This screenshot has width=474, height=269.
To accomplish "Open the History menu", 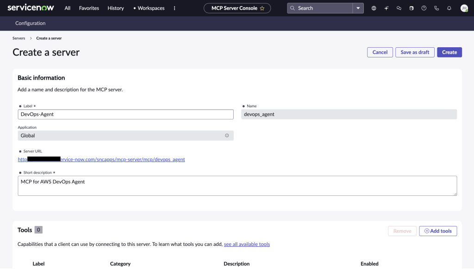I will [x=116, y=8].
